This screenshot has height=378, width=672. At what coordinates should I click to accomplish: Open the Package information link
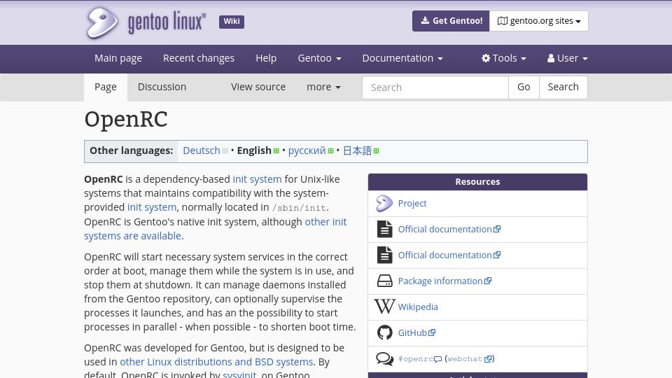[444, 281]
